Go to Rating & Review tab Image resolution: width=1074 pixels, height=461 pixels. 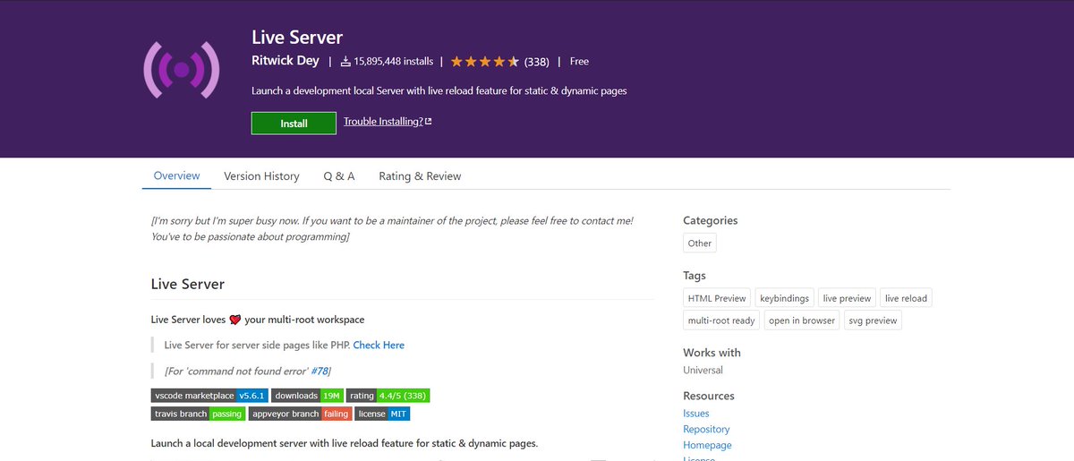420,176
